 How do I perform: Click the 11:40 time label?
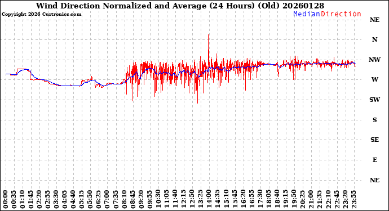175,199
